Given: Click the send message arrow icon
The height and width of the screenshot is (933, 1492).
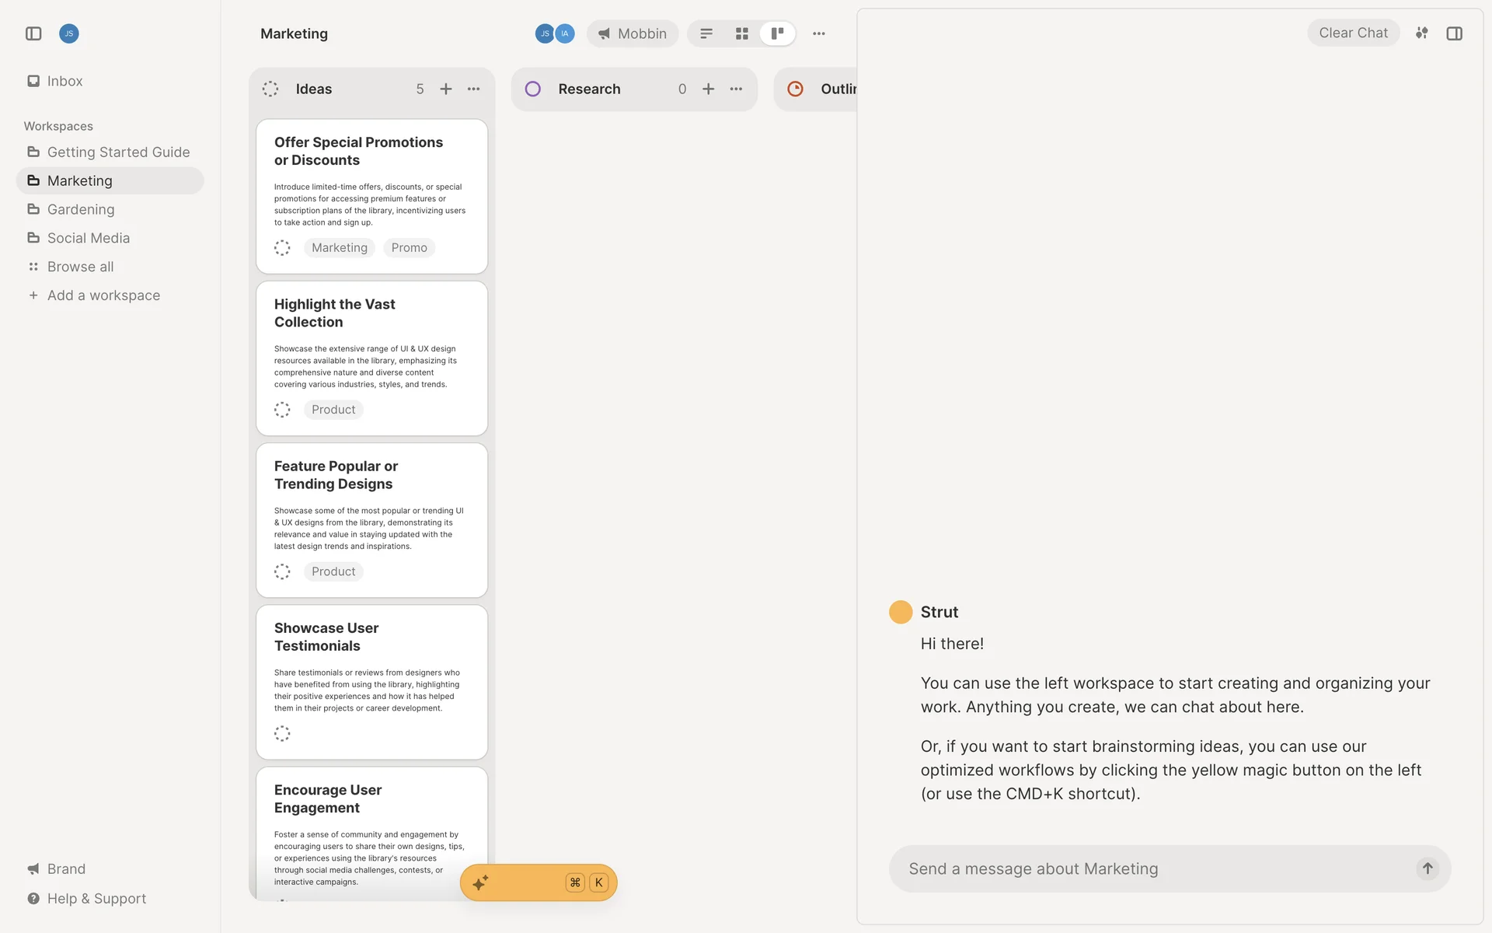Looking at the screenshot, I should coord(1427,868).
